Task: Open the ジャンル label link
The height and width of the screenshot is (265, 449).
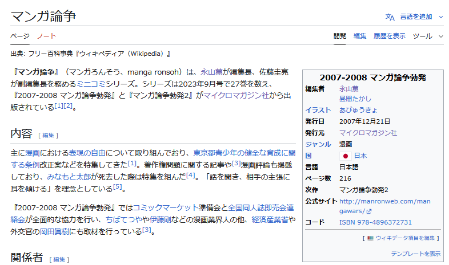Action: click(318, 145)
